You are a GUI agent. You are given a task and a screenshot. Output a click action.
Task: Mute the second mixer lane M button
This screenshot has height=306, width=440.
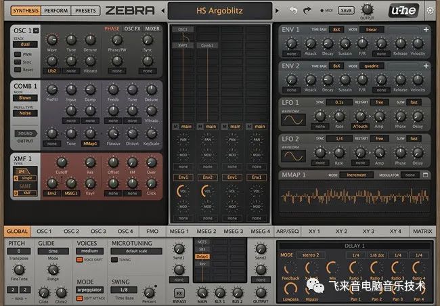coord(200,127)
